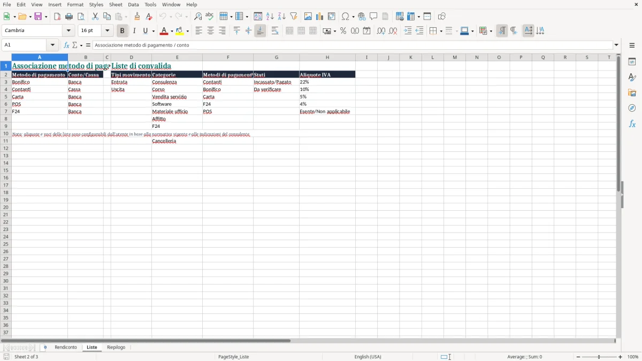
Task: Insert an image
Action: (308, 17)
